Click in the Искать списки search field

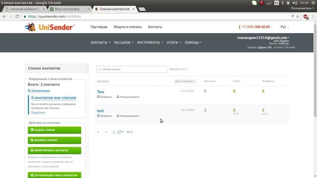pos(132,69)
